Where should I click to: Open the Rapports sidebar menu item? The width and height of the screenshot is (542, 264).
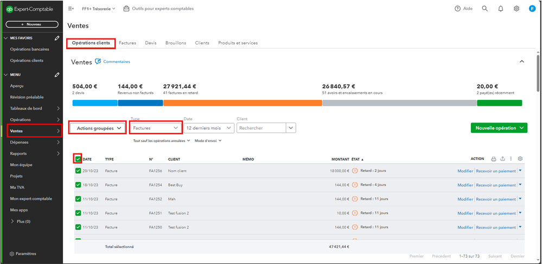pyautogui.click(x=32, y=153)
